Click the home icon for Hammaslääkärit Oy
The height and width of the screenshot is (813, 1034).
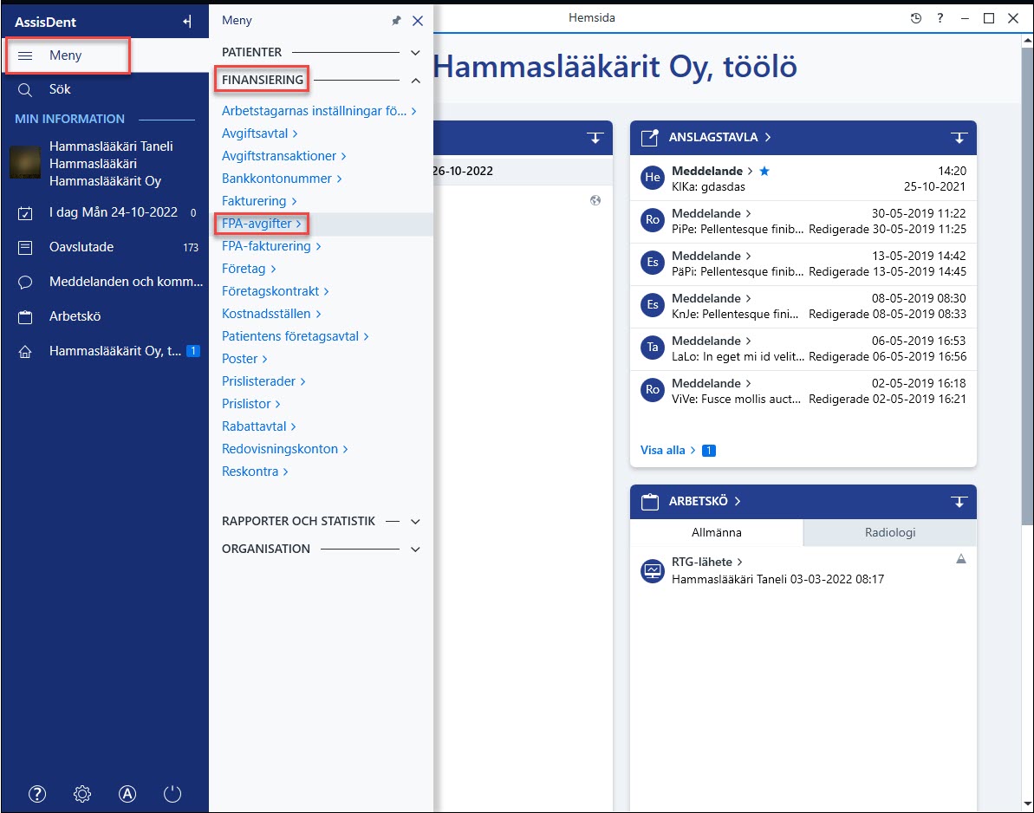(25, 351)
